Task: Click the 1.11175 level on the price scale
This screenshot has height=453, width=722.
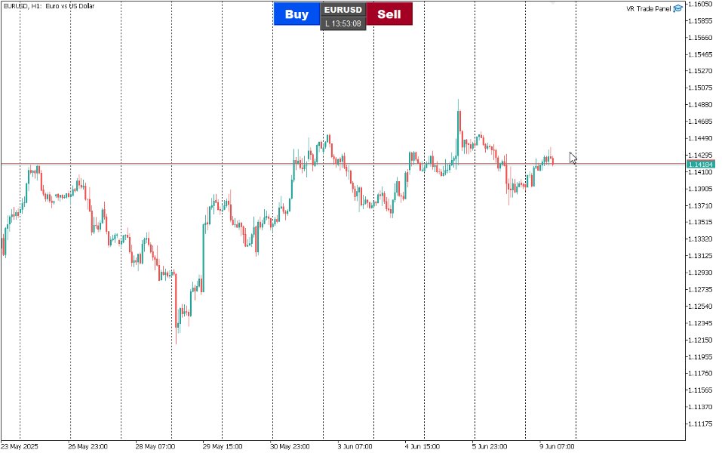Action: (x=700, y=424)
